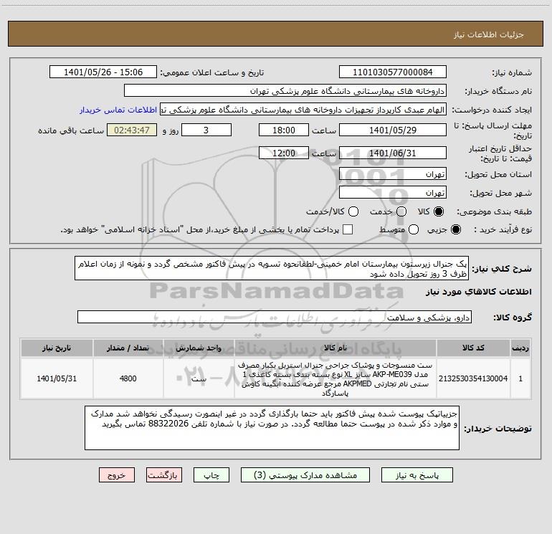The width and height of the screenshot is (552, 534).
Task: Open the اطلاعات تماس خریدار link
Action: pos(118,110)
